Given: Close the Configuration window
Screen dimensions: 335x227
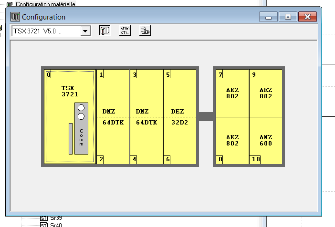Looking at the screenshot, I should point(308,17).
